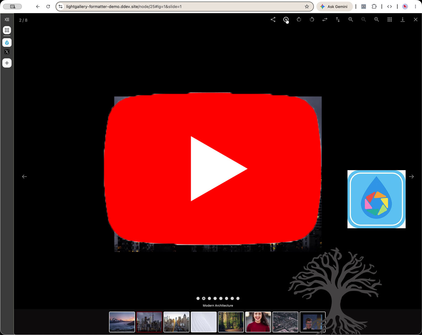Image resolution: width=422 pixels, height=335 pixels.
Task: Open the red-outlined city skyline thumbnail
Action: (149, 322)
